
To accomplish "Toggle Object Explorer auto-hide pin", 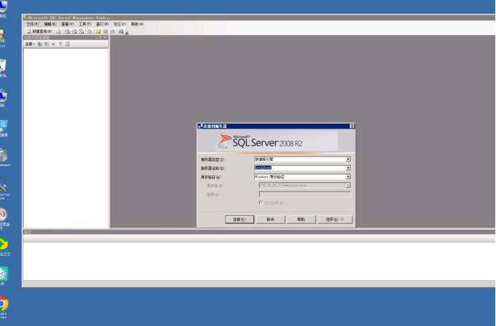I will click(x=101, y=37).
